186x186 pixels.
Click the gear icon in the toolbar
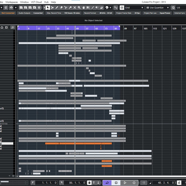(39, 7)
